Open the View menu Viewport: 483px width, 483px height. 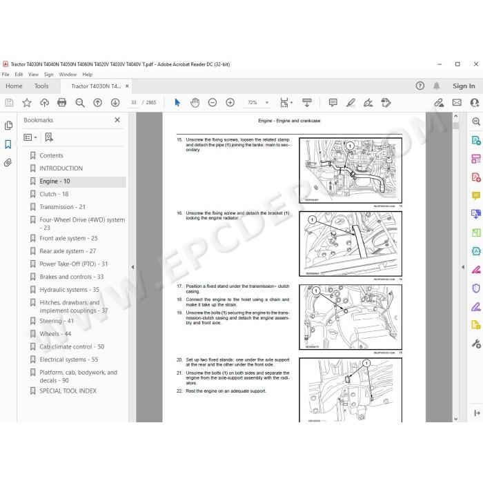click(x=33, y=75)
